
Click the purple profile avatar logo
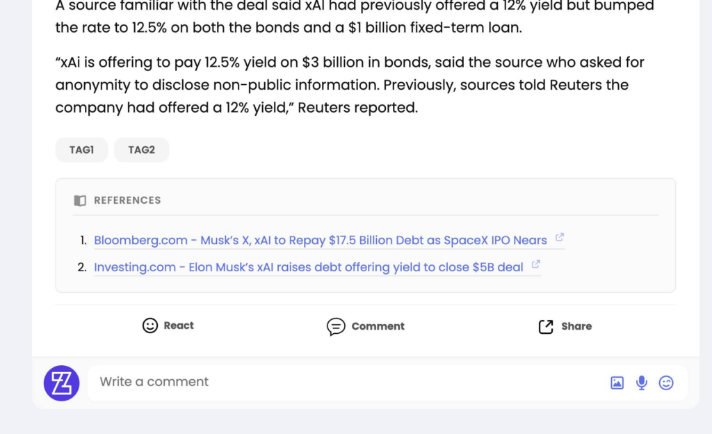pyautogui.click(x=62, y=383)
